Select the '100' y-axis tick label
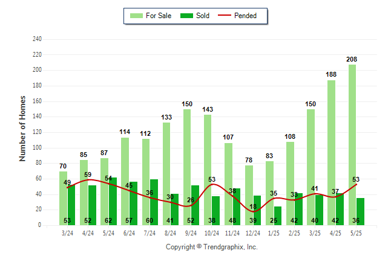Image resolution: width=391 pixels, height=262 pixels. click(37, 147)
